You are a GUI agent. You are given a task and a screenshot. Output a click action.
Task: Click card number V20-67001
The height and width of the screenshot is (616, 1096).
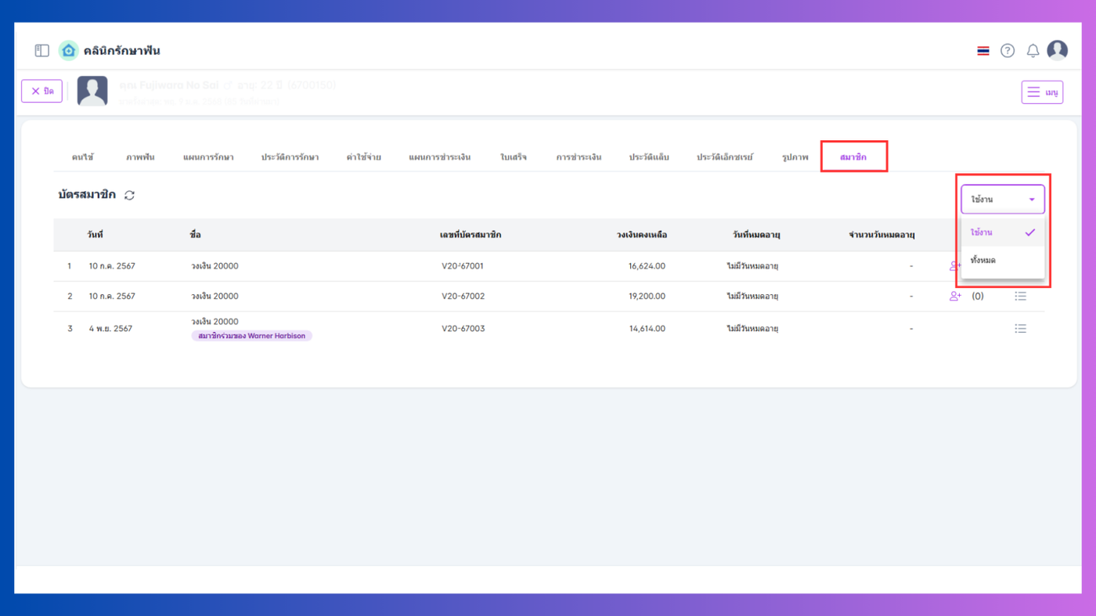pyautogui.click(x=463, y=266)
